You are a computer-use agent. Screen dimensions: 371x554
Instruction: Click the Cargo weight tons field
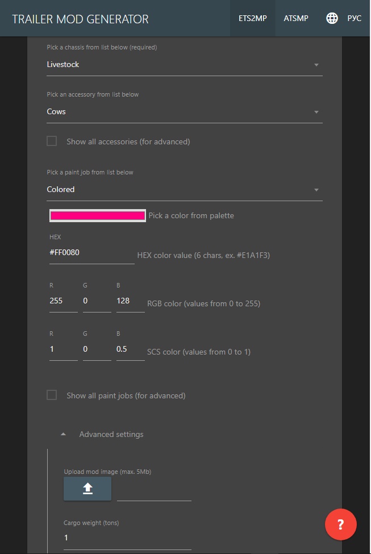point(127,538)
